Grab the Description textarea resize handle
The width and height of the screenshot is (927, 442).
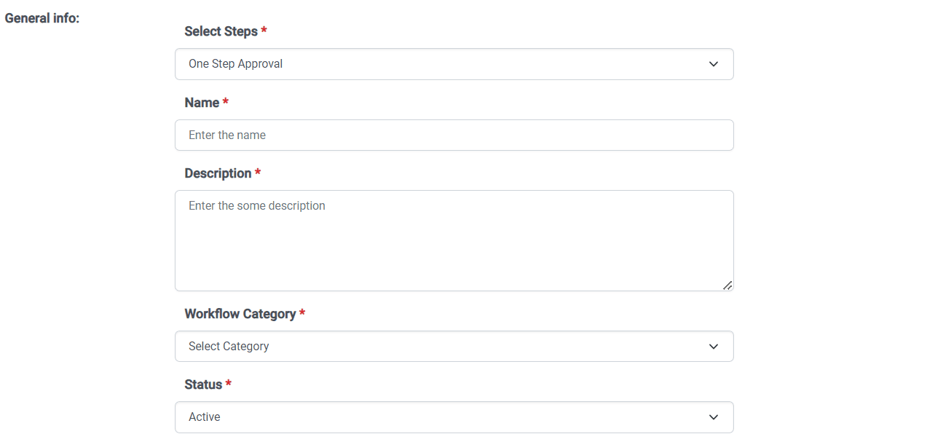point(727,285)
